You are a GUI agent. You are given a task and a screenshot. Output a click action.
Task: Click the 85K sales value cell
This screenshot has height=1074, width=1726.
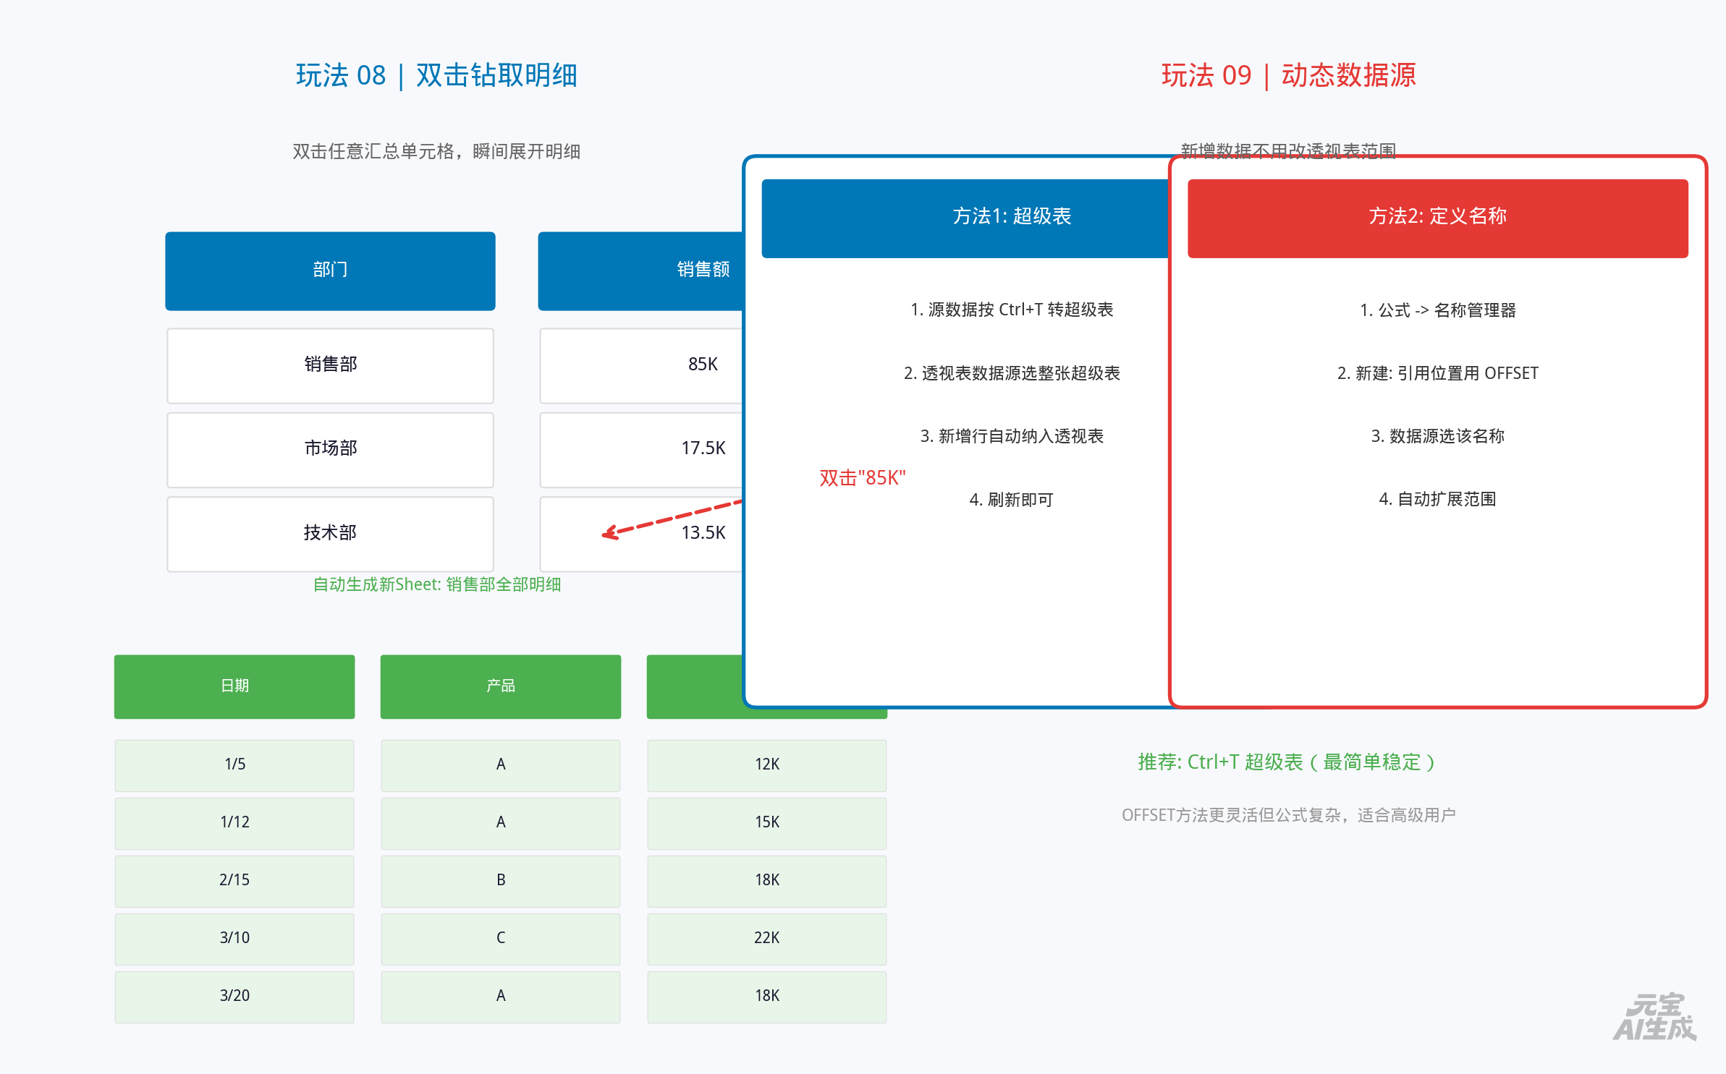point(642,366)
